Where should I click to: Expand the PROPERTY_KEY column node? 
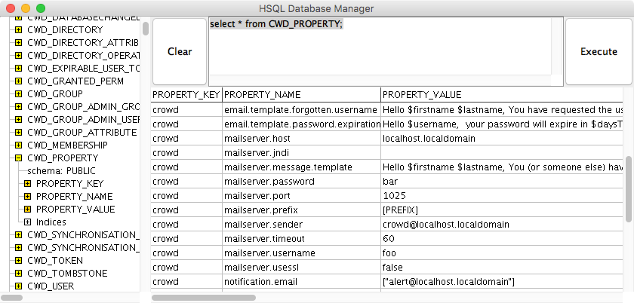[x=27, y=183]
